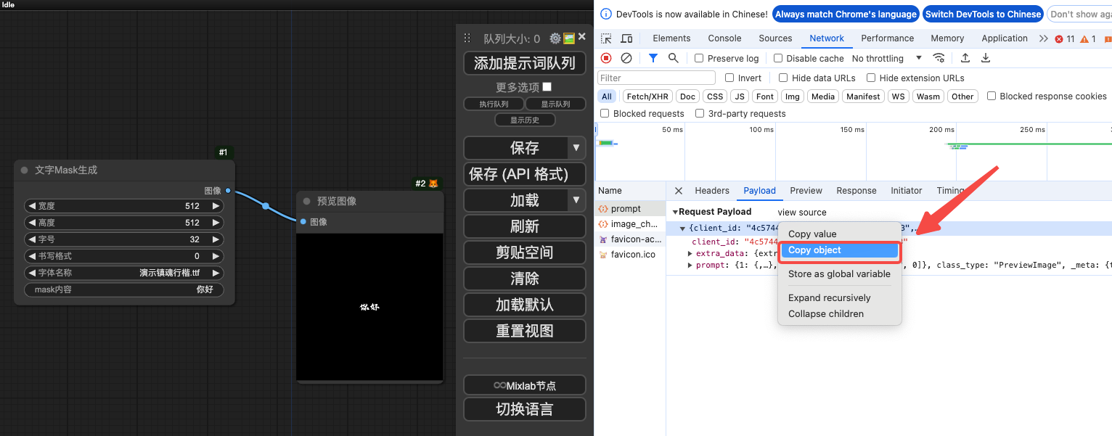This screenshot has height=436, width=1112.
Task: Click the 图像 output connector dot
Action: tap(228, 191)
